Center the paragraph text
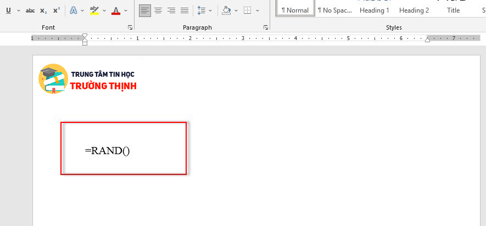Image resolution: width=486 pixels, height=226 pixels. 158,10
